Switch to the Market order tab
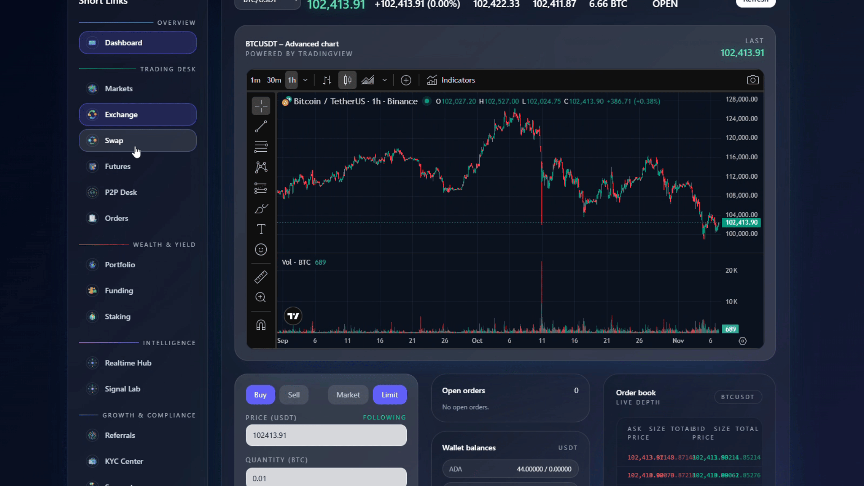The image size is (864, 486). click(x=347, y=395)
